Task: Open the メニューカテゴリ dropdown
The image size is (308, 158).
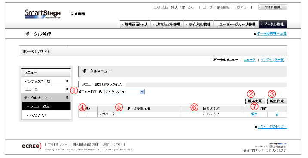Action: coord(125,92)
